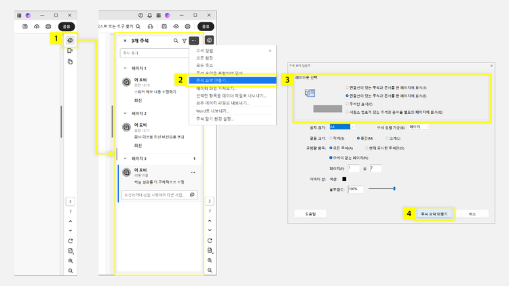Click the headphones icon in middle window toolbar
Image resolution: width=509 pixels, height=286 pixels.
(x=150, y=26)
